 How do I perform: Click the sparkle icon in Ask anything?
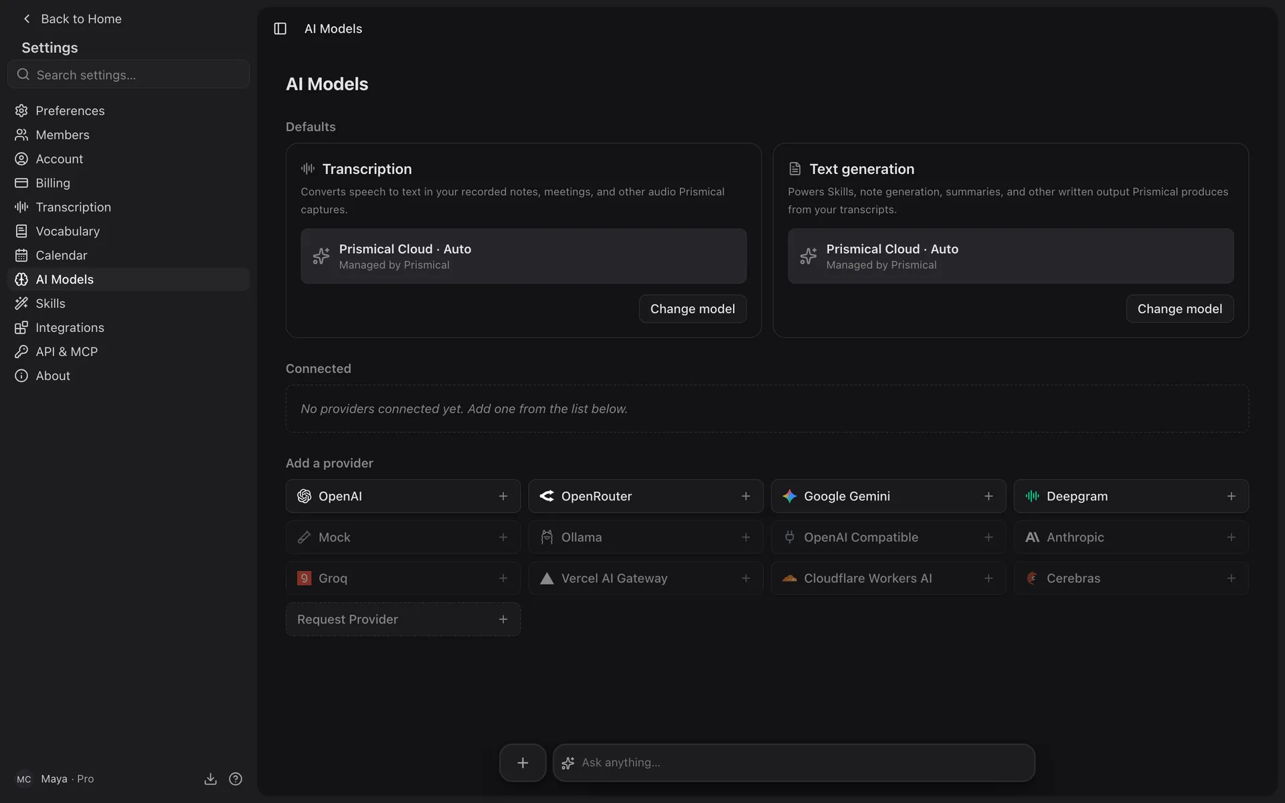coord(568,763)
